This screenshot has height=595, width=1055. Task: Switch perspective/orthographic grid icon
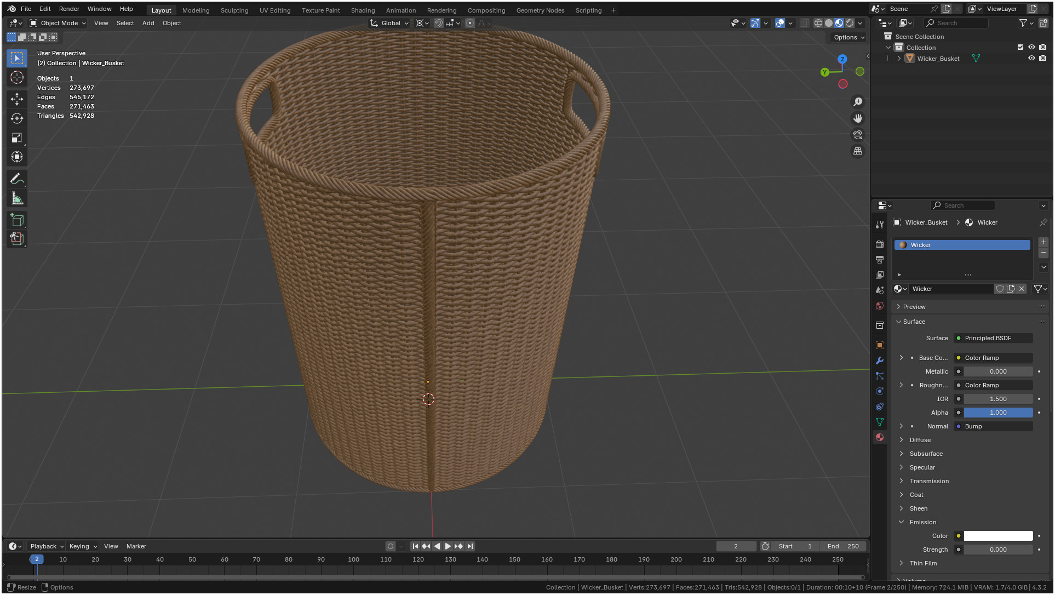pos(858,151)
